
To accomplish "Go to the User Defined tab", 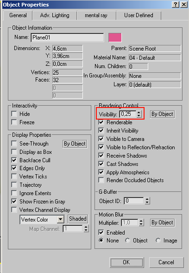I will click(139, 15).
